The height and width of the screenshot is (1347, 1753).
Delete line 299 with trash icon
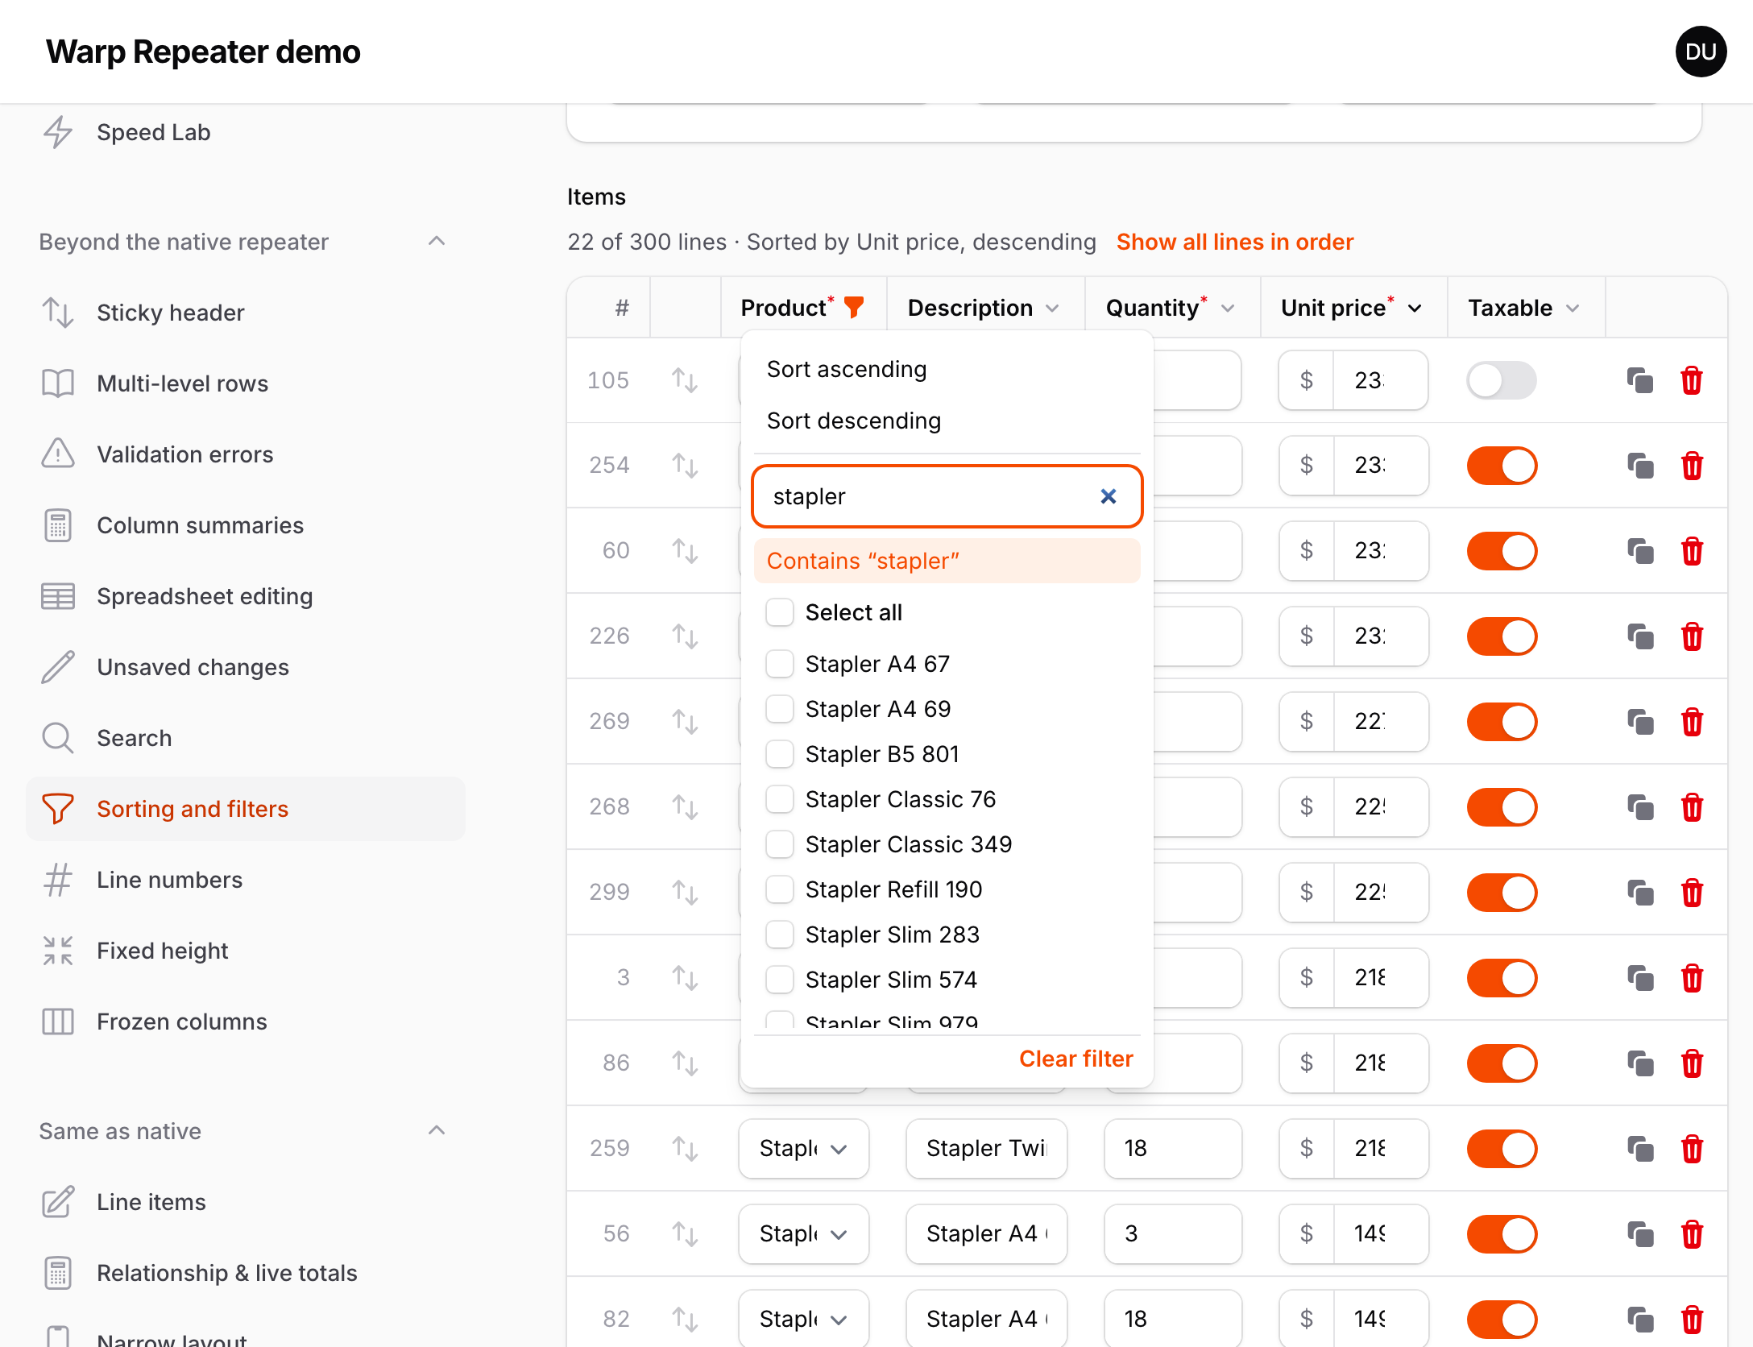coord(1692,893)
